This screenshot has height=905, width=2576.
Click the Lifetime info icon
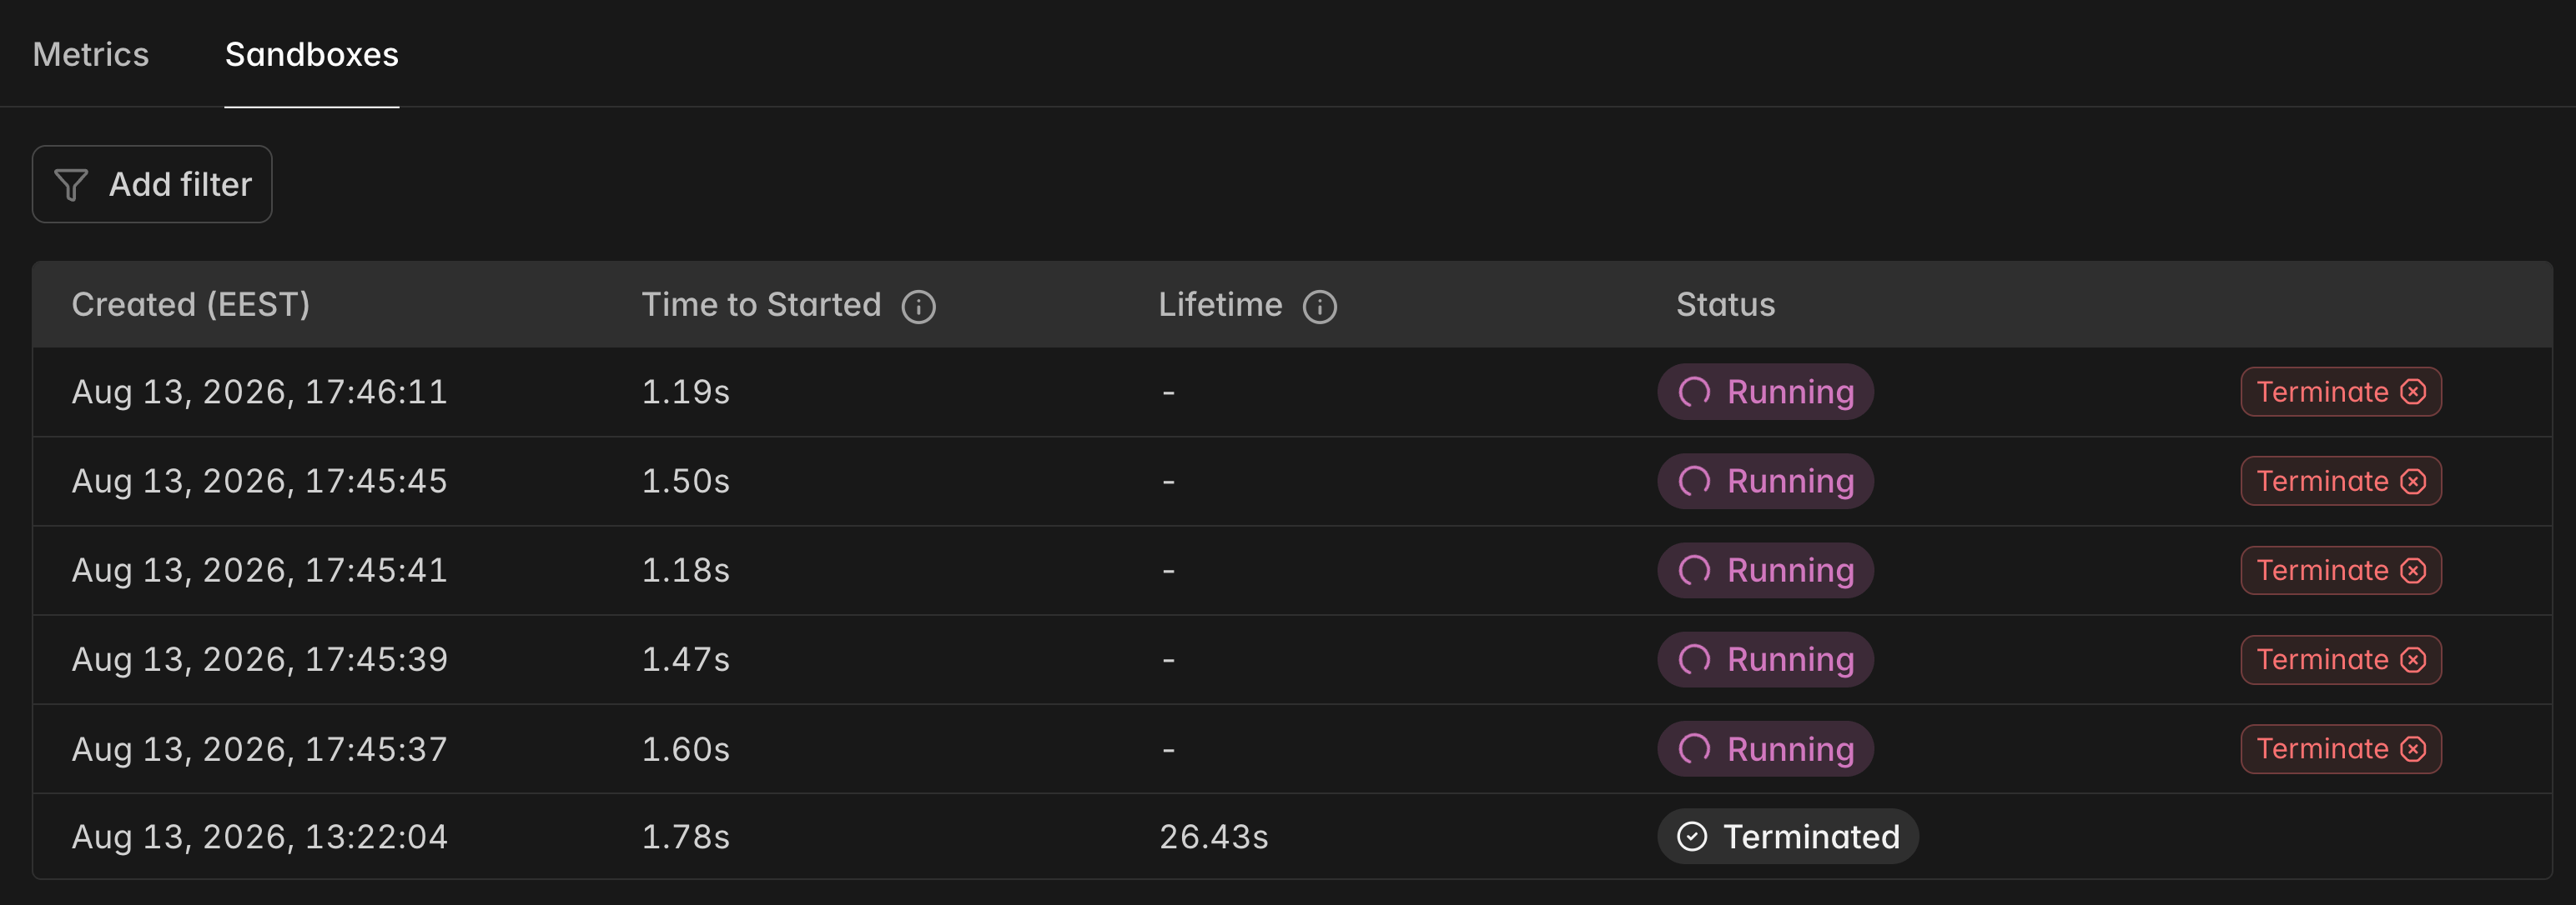click(x=1319, y=307)
